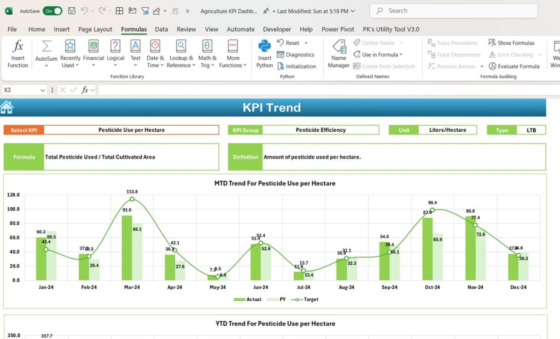Image resolution: width=560 pixels, height=339 pixels.
Task: Click Error Checking button
Action: [511, 55]
